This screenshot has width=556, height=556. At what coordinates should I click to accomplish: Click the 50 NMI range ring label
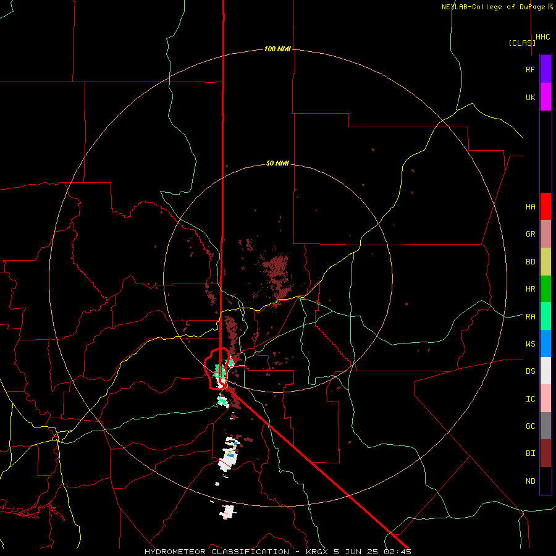pos(277,163)
